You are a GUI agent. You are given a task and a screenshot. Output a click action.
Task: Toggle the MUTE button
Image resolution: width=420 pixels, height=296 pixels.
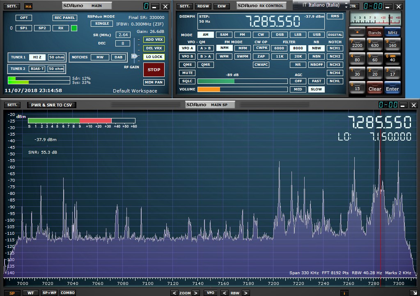[187, 73]
